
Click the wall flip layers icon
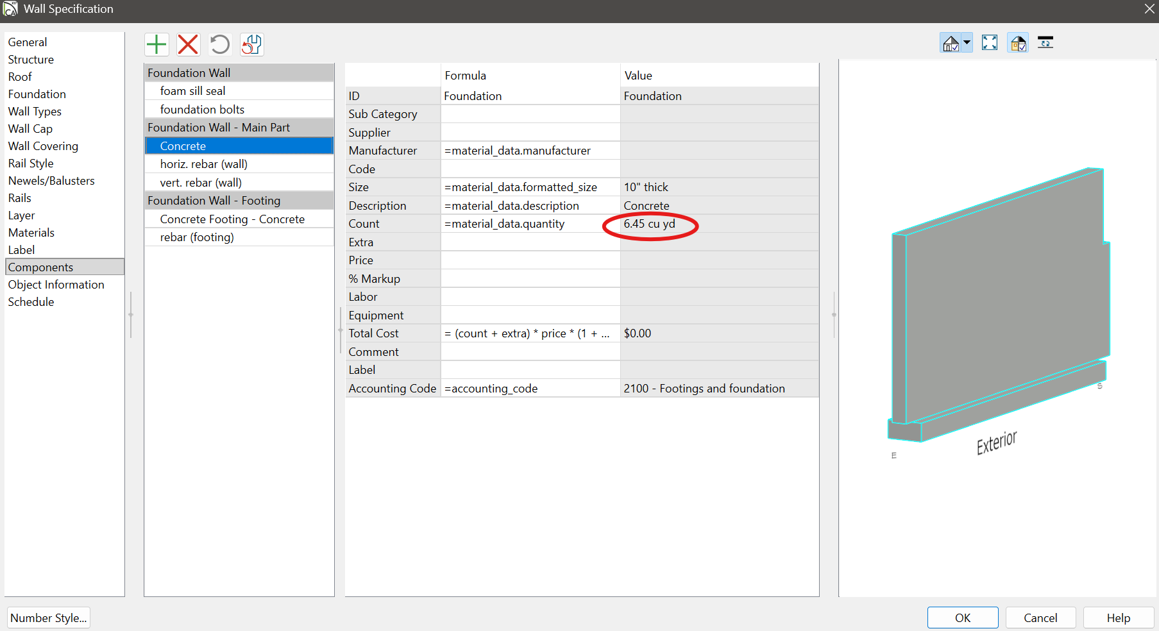point(1045,43)
